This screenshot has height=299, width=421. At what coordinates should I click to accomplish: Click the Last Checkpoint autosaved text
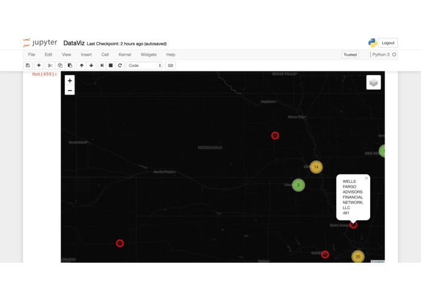(x=127, y=44)
